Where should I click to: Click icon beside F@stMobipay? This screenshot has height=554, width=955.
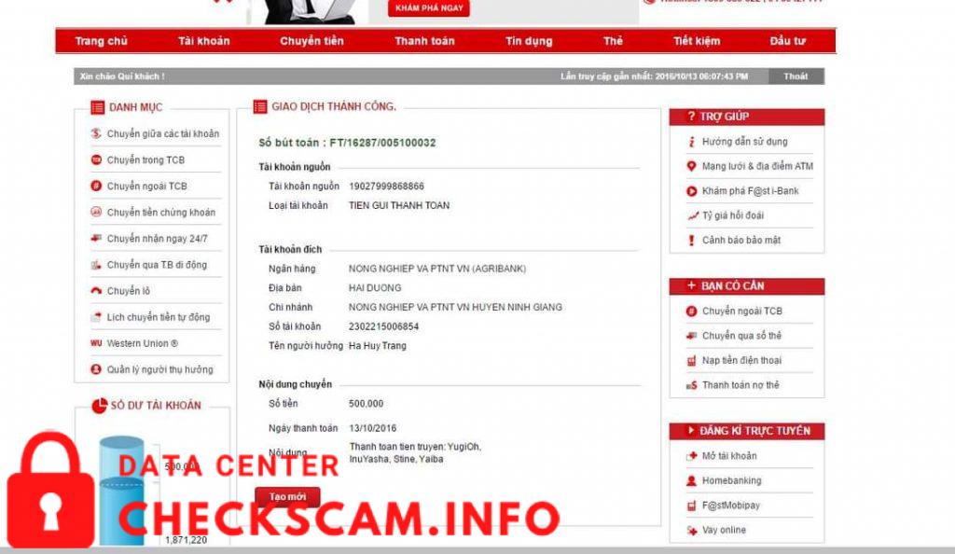point(691,506)
